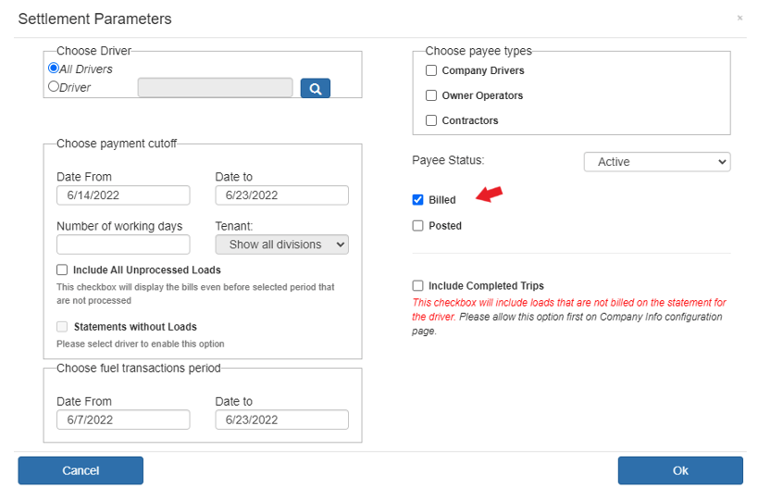Confirm settings with the Ok button
The width and height of the screenshot is (758, 501).
tap(680, 470)
